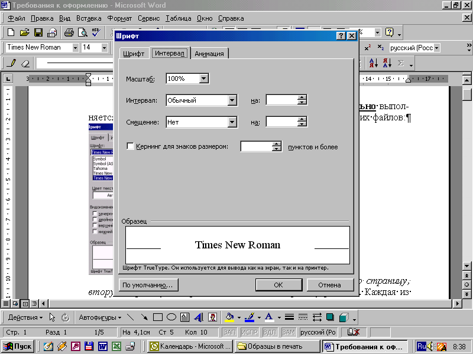Create a new blank document
Image resolution: width=473 pixels, height=354 pixels.
11,32
